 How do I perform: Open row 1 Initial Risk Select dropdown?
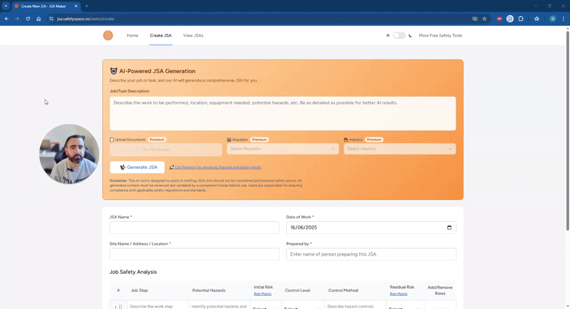point(266,307)
